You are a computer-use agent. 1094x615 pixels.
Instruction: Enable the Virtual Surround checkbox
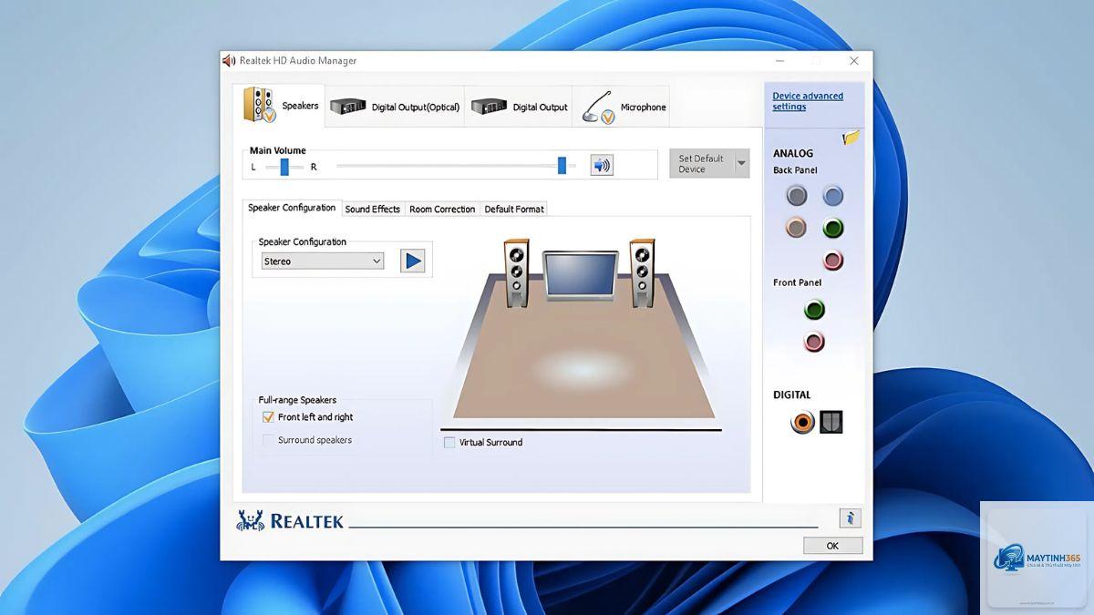449,443
